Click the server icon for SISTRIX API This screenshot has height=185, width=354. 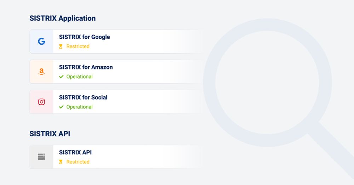(x=41, y=157)
